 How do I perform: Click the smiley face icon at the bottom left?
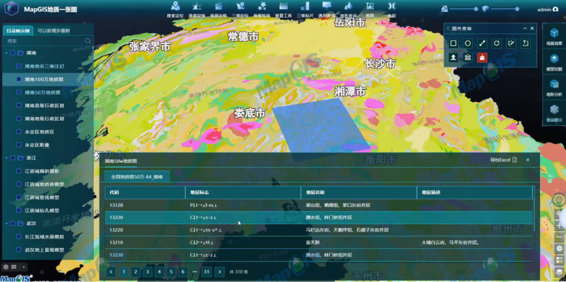tap(6, 267)
